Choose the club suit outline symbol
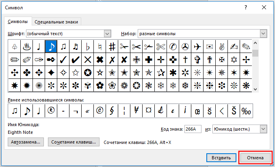This screenshot has width=275, height=167. 14,47
